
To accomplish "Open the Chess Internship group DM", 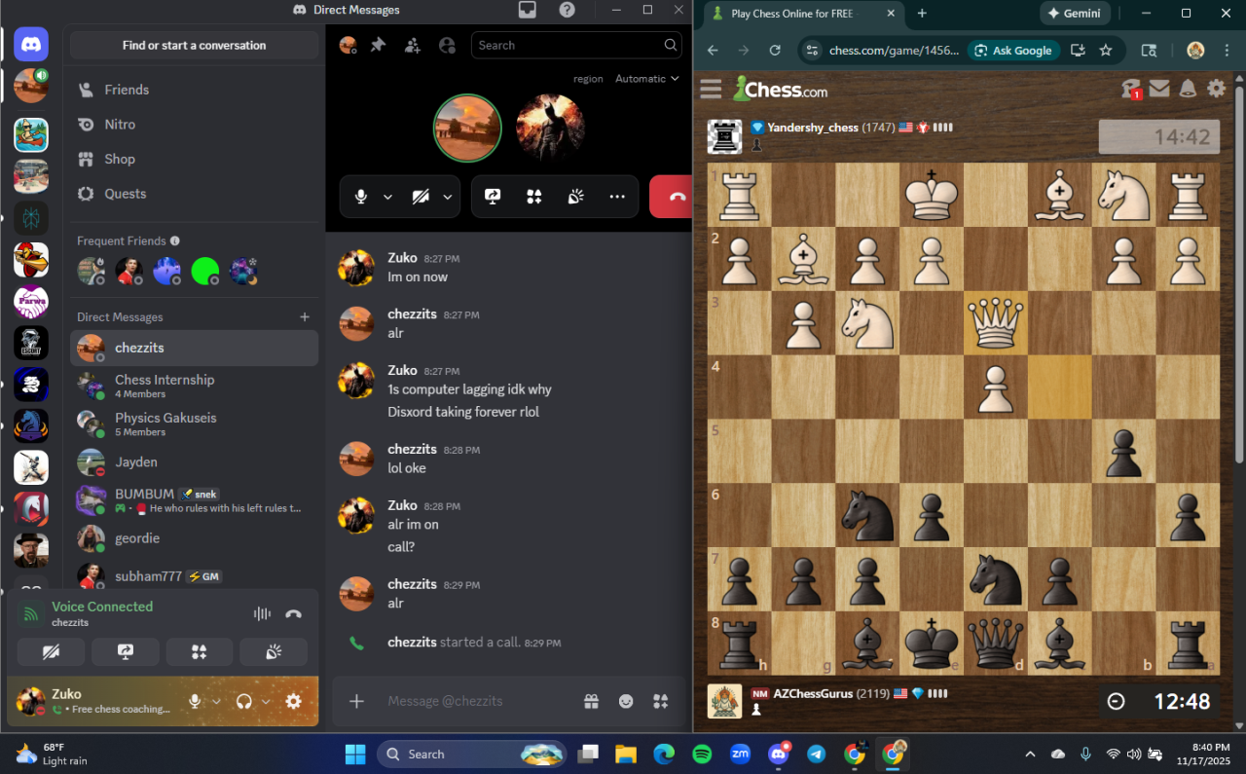I will click(x=195, y=386).
